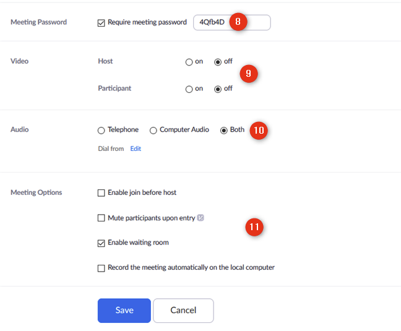401x331 pixels.
Task: Click the red number 10 marker
Action: (x=259, y=131)
